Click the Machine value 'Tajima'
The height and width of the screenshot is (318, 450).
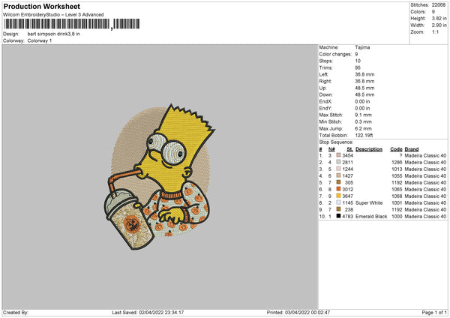pyautogui.click(x=362, y=47)
